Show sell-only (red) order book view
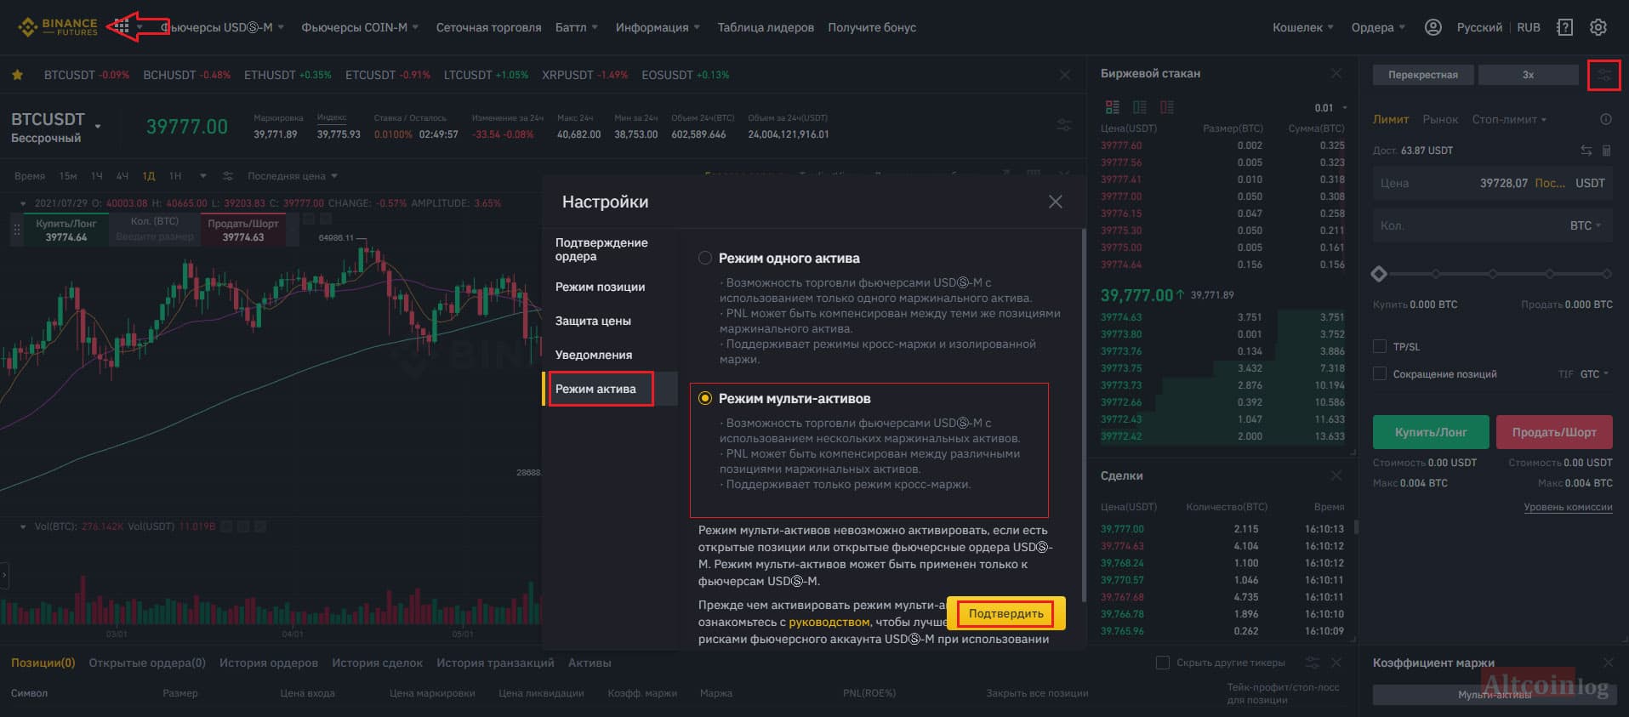Image resolution: width=1629 pixels, height=717 pixels. point(1166,107)
